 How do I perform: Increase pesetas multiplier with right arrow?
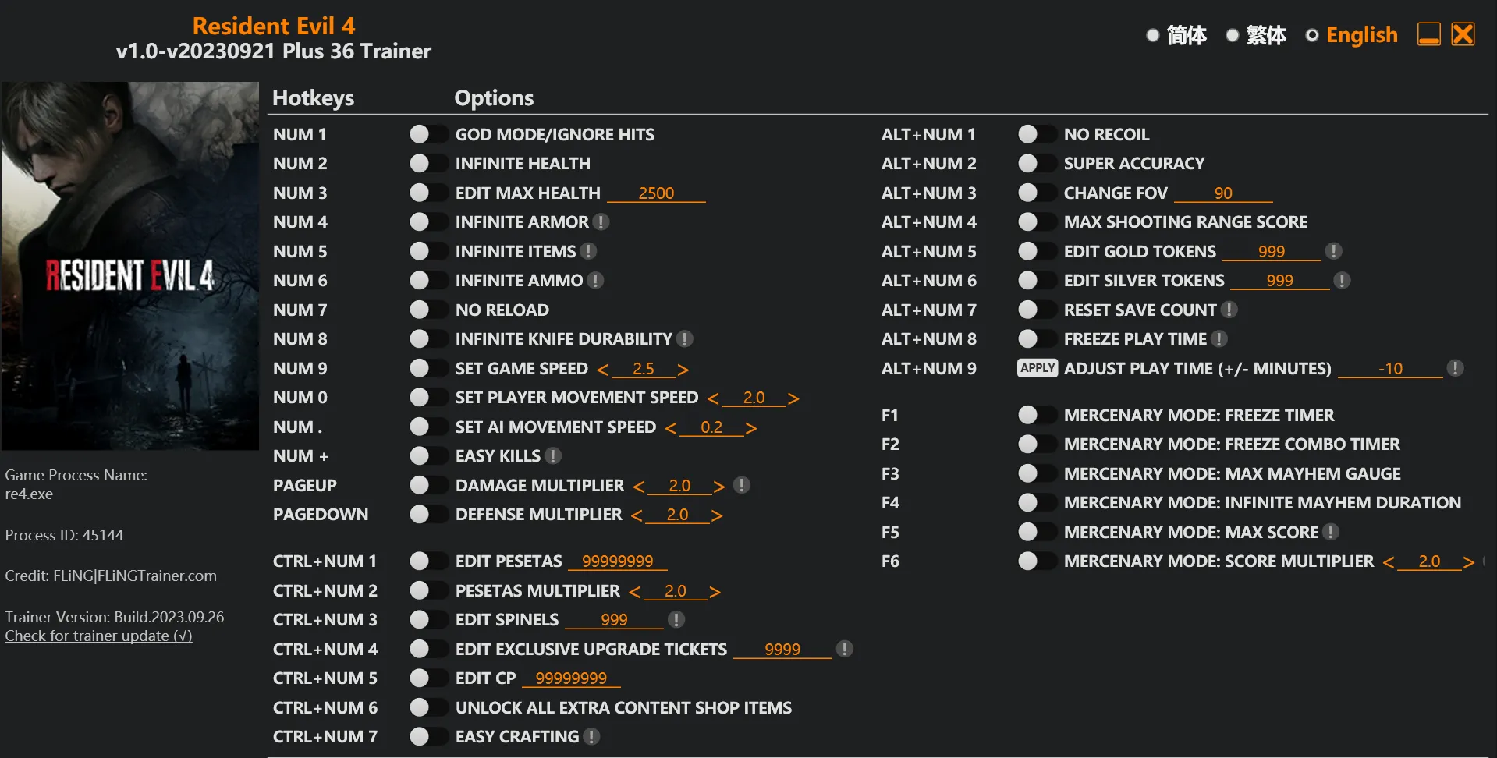pyautogui.click(x=715, y=592)
